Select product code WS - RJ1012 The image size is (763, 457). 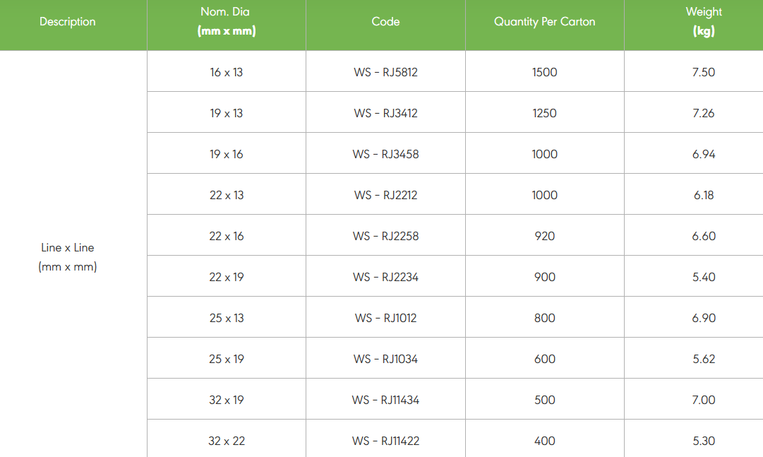coord(385,318)
